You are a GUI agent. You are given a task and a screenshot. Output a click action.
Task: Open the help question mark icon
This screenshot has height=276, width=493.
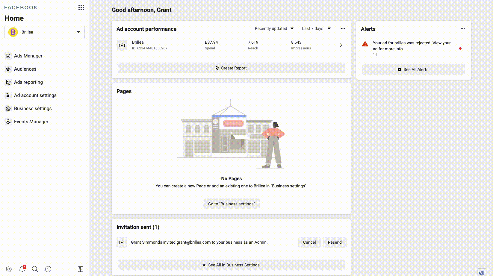click(48, 269)
